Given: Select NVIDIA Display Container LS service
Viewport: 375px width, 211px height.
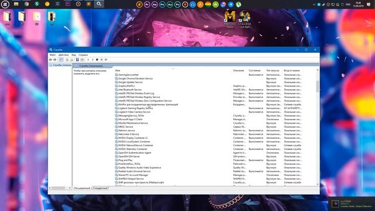Looking at the screenshot, I should tap(208, 138).
